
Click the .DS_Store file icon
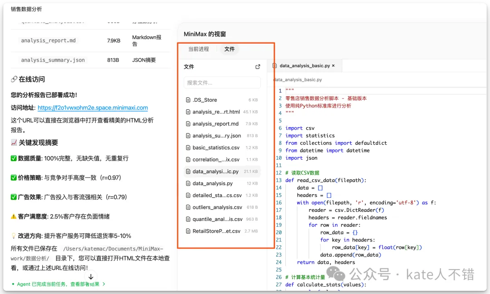tap(188, 100)
